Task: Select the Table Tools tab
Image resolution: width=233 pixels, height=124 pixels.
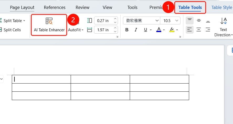Action: pyautogui.click(x=190, y=7)
